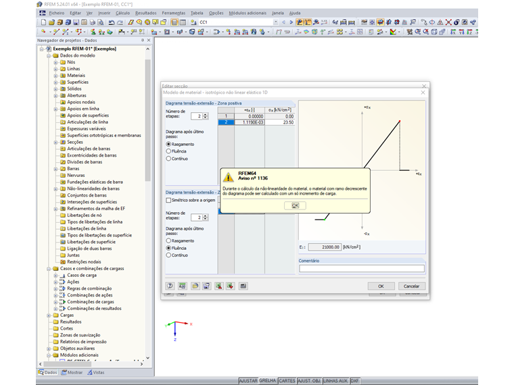Screen dimensions: 514x385
Task: Select the strain cell 1.1190E-03
Action: coord(250,122)
